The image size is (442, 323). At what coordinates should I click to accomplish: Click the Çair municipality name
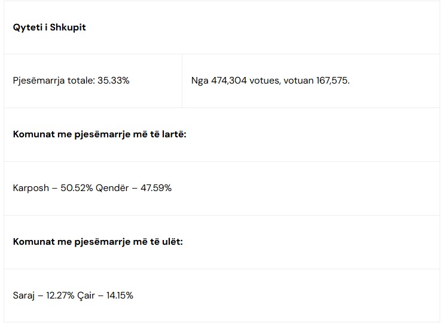pyautogui.click(x=86, y=296)
